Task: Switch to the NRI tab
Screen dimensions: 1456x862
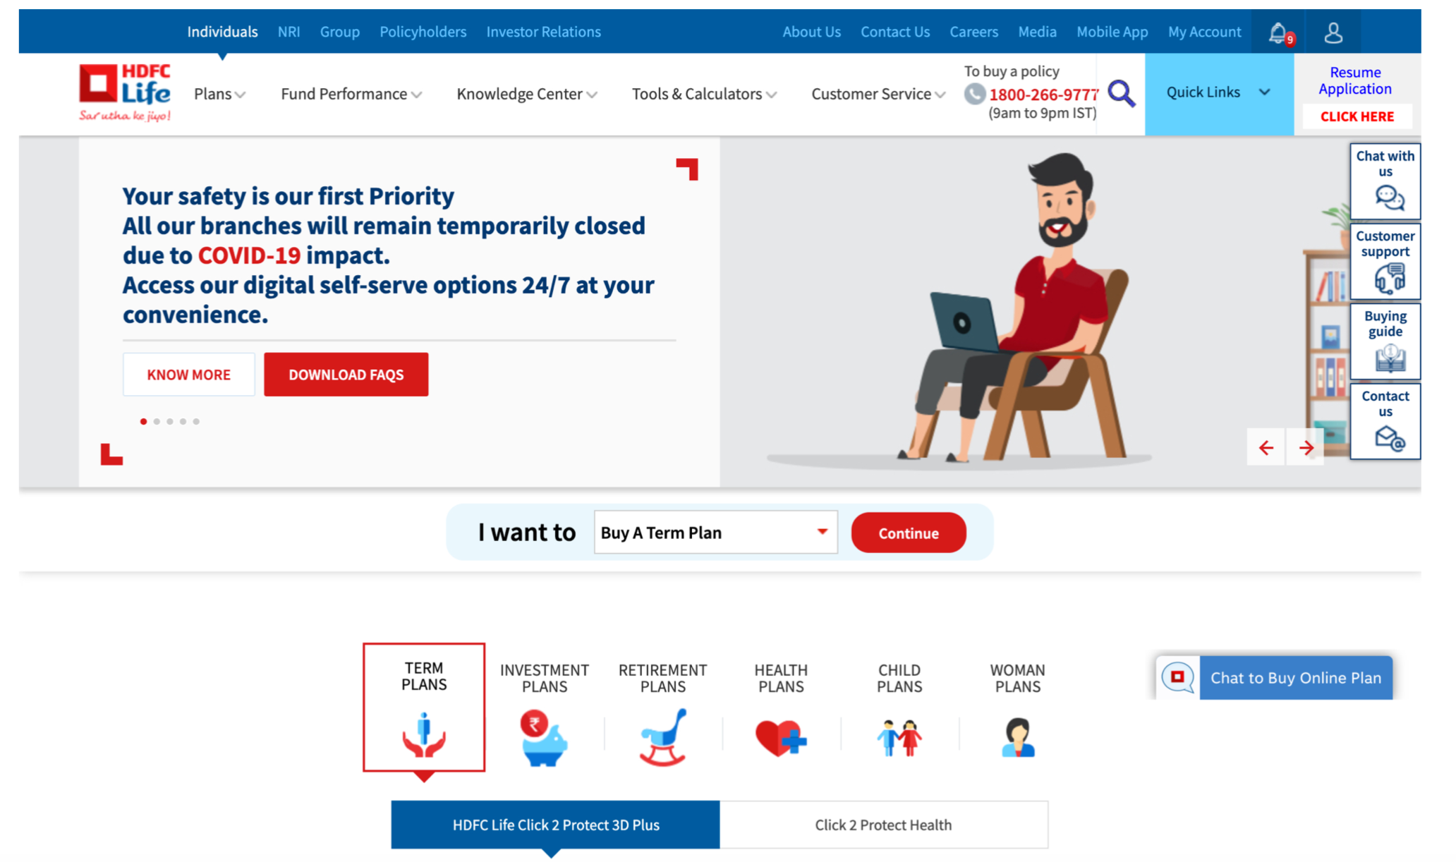Action: 289,32
